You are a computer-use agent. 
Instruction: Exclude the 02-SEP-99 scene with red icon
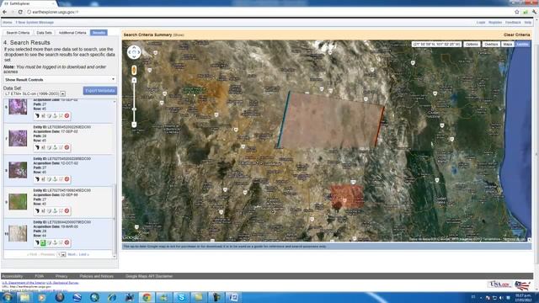(67, 210)
